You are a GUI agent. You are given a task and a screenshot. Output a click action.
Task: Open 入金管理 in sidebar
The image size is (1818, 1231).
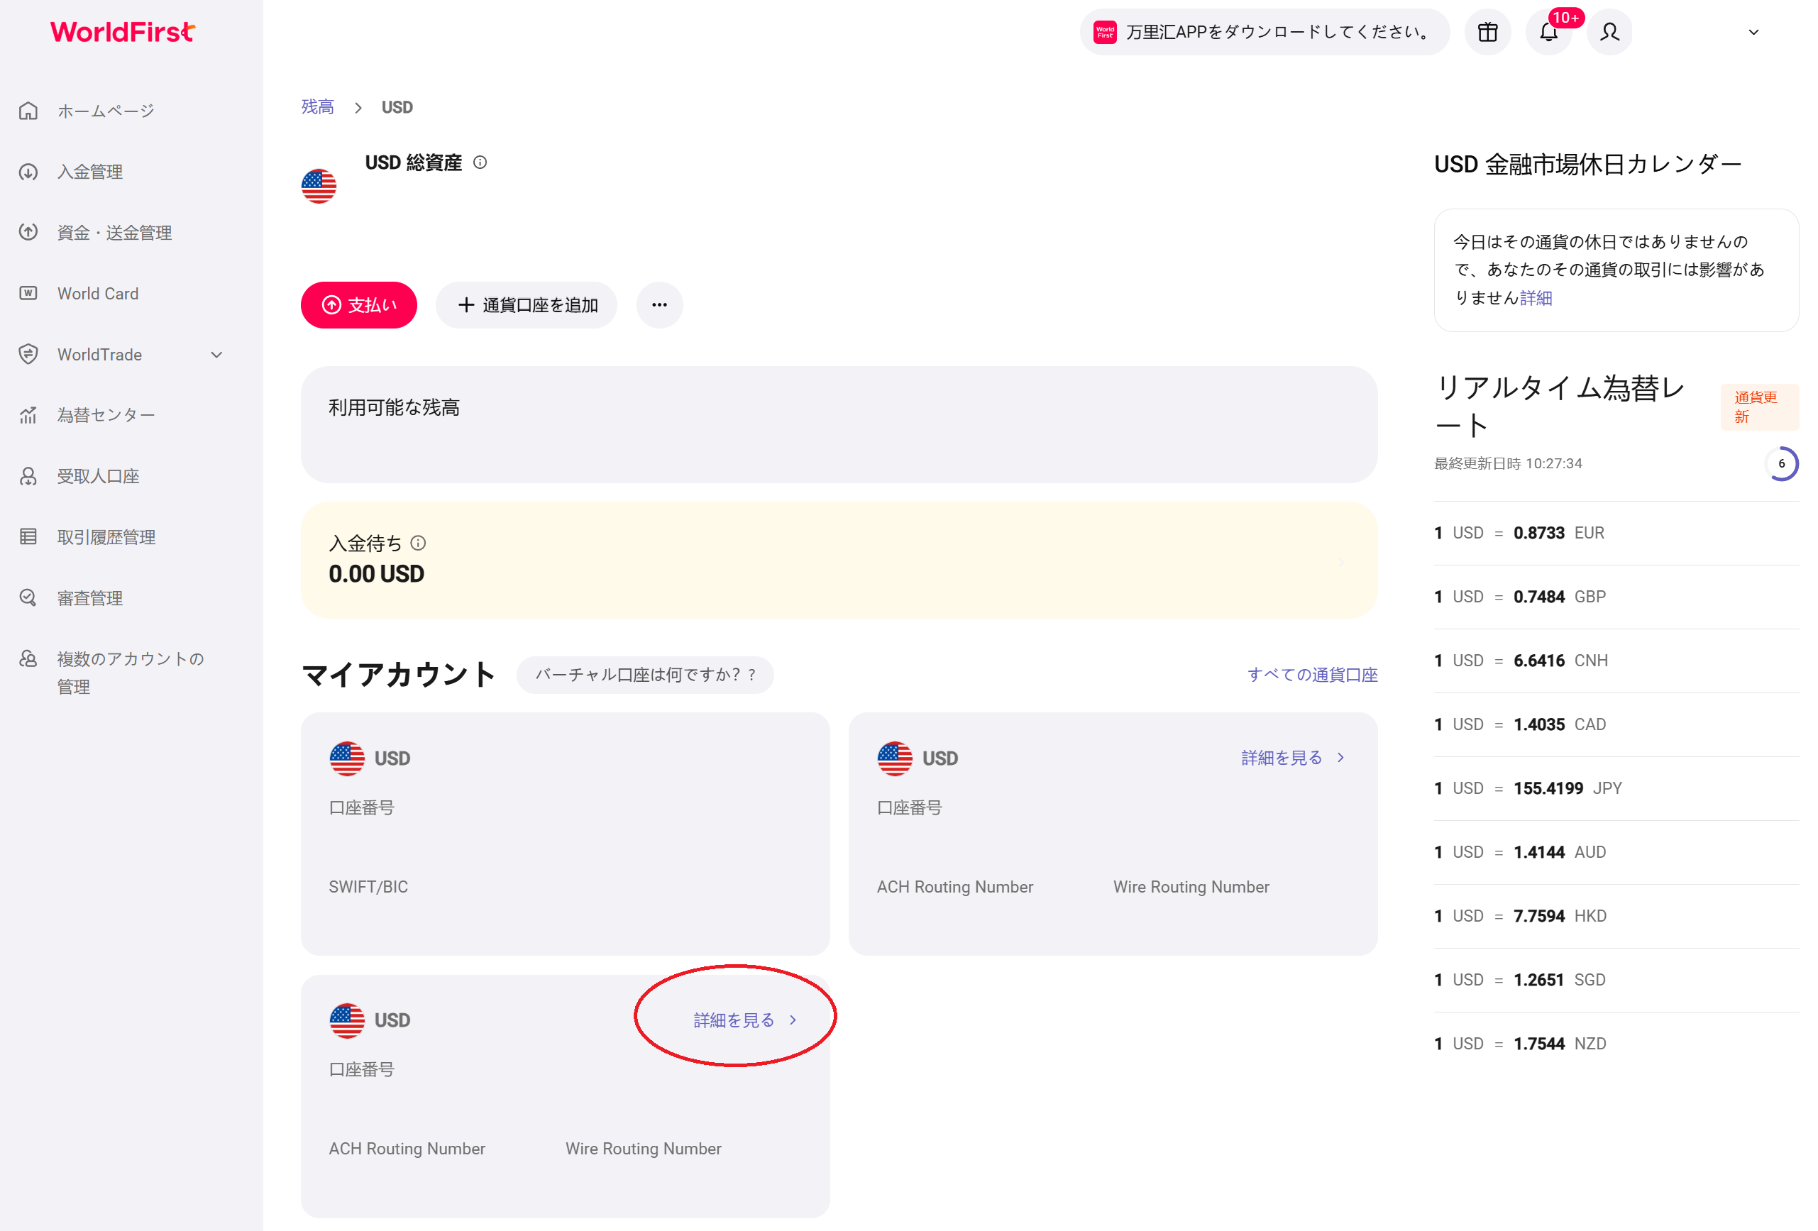click(x=90, y=171)
